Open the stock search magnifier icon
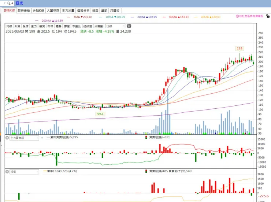The height and width of the screenshot is (202, 271). tap(9, 3)
